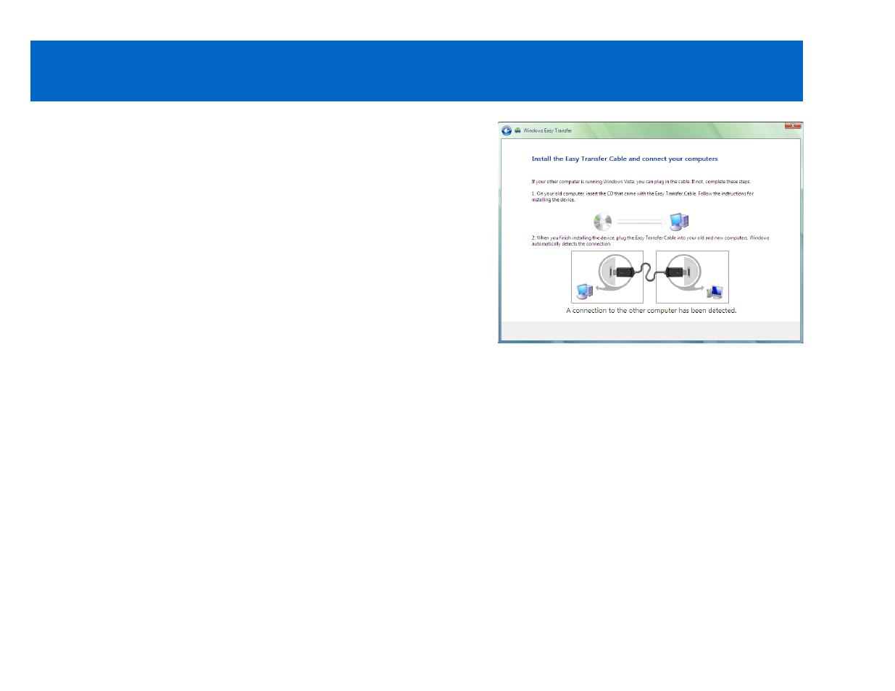
Task: Go back with the blue arrow button
Action: point(507,131)
